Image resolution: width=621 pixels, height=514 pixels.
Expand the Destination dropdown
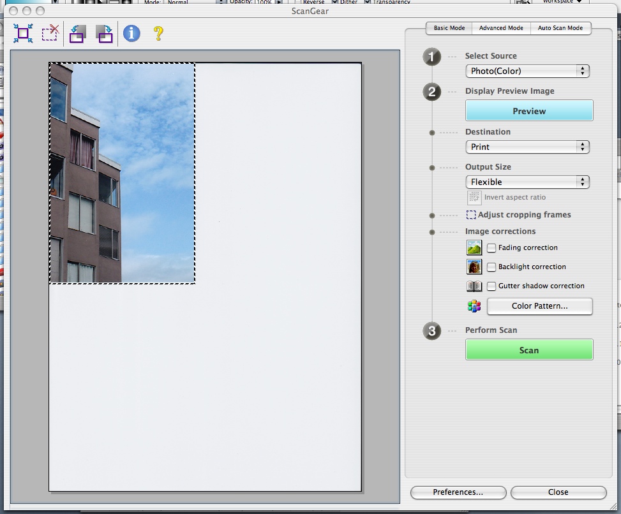point(527,147)
